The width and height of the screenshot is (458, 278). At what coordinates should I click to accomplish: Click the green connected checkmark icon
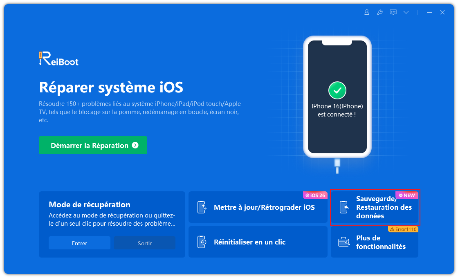tap(337, 90)
